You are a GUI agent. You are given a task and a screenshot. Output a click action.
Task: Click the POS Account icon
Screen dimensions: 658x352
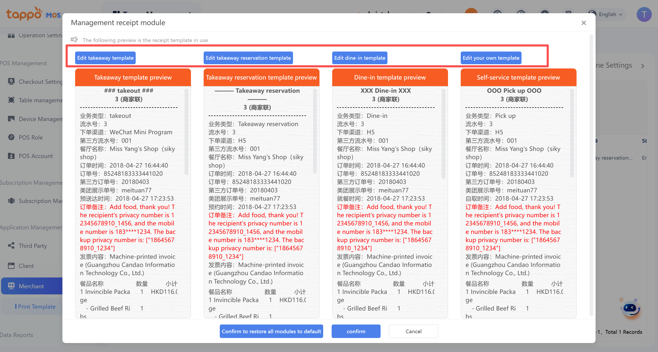[11, 156]
